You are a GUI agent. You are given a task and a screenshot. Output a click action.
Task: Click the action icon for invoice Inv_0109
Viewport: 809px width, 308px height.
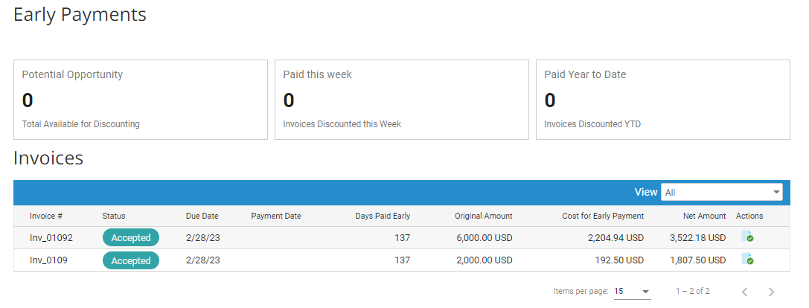point(746,260)
